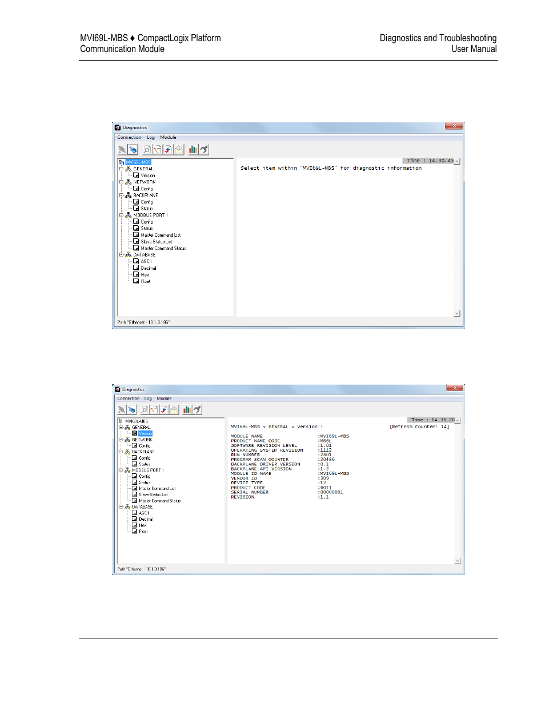The width and height of the screenshot is (545, 706).
Task: Select ASCII database view in 14.30.45 window
Action: (x=146, y=261)
